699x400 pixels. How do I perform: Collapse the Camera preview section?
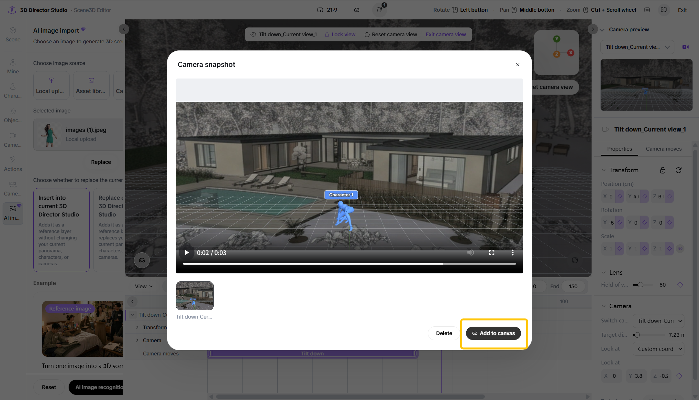click(x=602, y=30)
